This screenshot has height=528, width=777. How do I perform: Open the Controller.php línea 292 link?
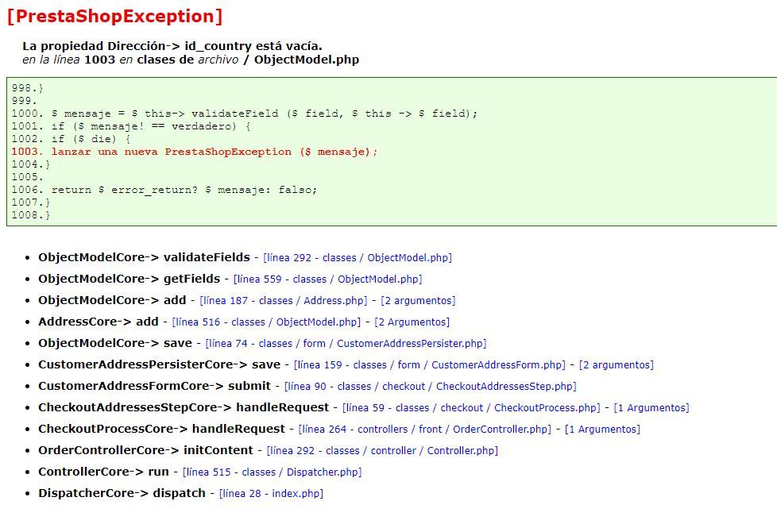click(382, 451)
